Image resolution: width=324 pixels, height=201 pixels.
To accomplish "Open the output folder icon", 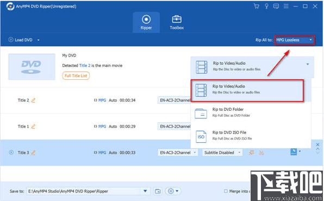I will click(x=158, y=191).
